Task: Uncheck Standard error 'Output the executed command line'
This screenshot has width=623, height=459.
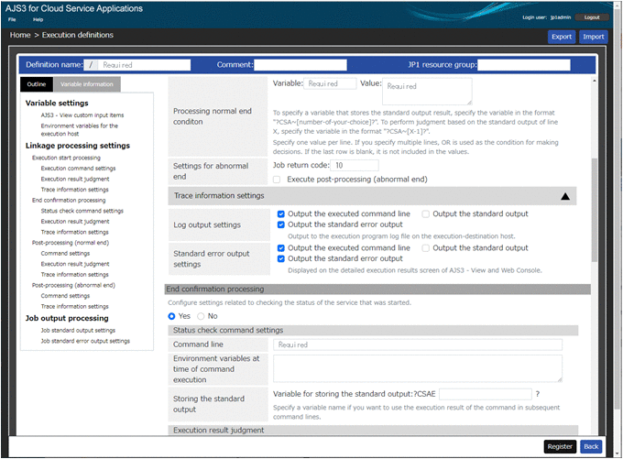Action: point(281,247)
